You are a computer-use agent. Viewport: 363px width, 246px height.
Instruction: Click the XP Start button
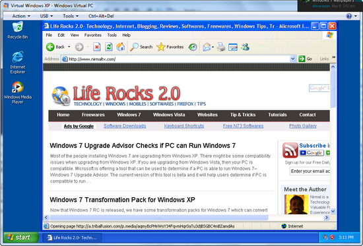[21, 237]
